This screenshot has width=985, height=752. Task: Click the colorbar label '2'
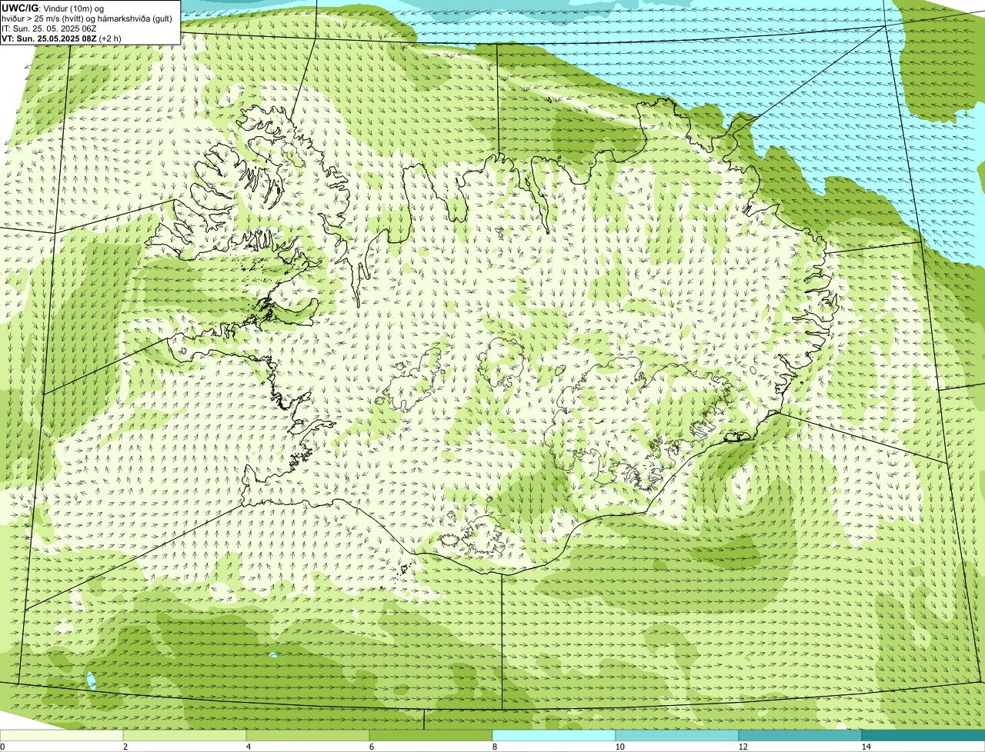(125, 747)
